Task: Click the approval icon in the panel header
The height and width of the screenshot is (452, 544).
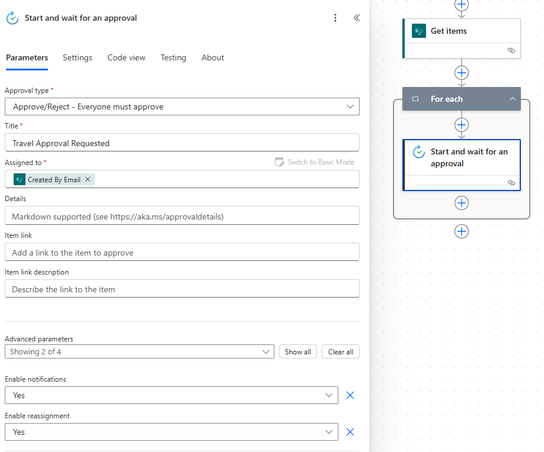Action: 12,18
